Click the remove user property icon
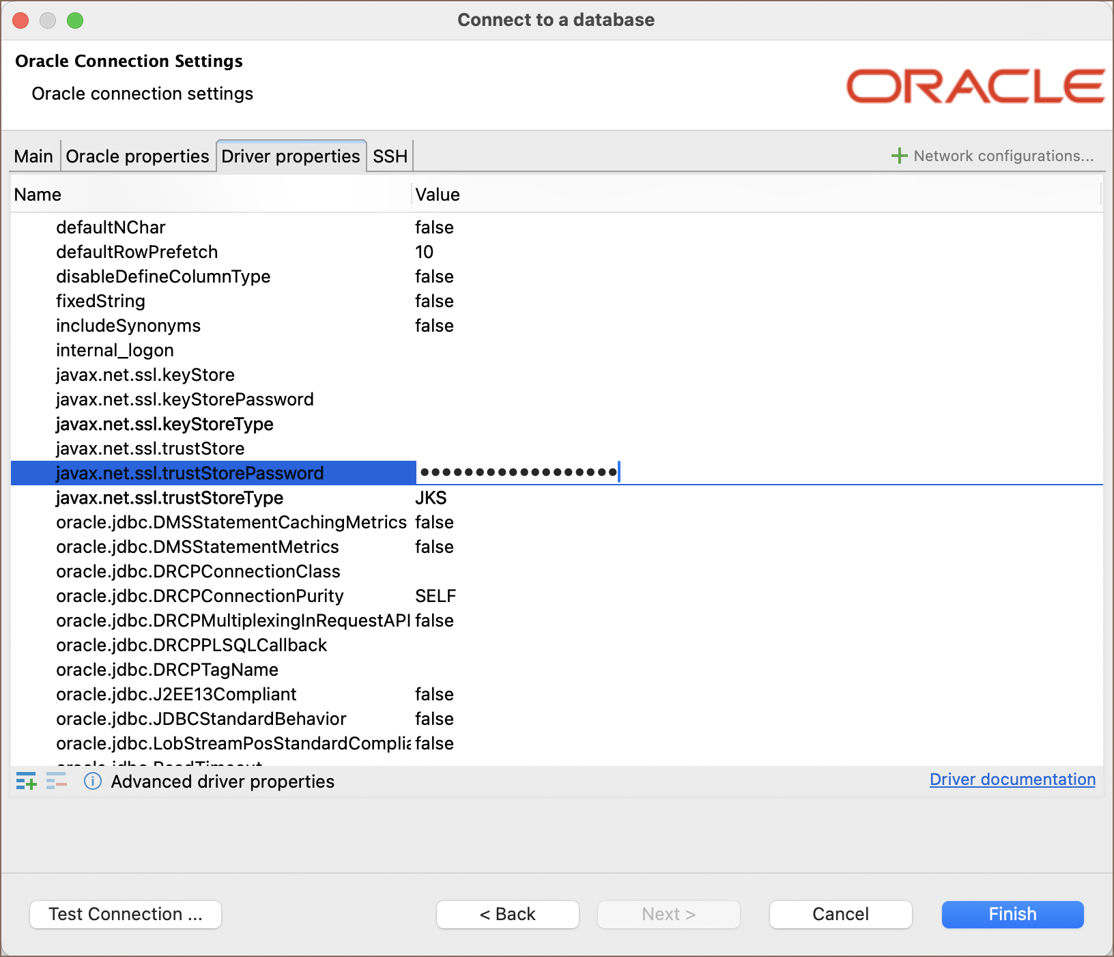The image size is (1114, 957). click(x=56, y=781)
